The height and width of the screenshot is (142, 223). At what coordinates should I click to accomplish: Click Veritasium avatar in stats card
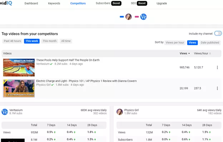click(5, 112)
